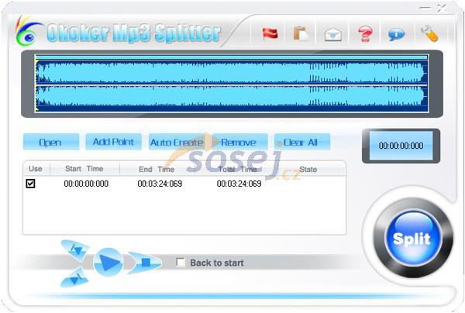Click in the lower channel waveform

coord(231,96)
